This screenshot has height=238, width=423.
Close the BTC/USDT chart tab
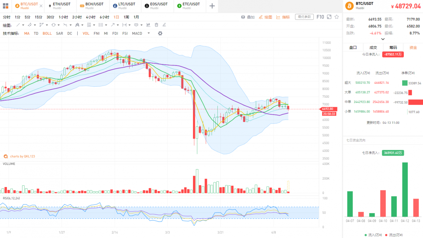coord(41,6)
